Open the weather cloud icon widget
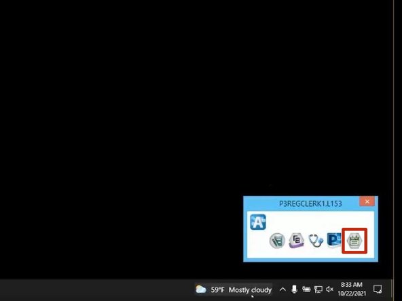 [201, 289]
